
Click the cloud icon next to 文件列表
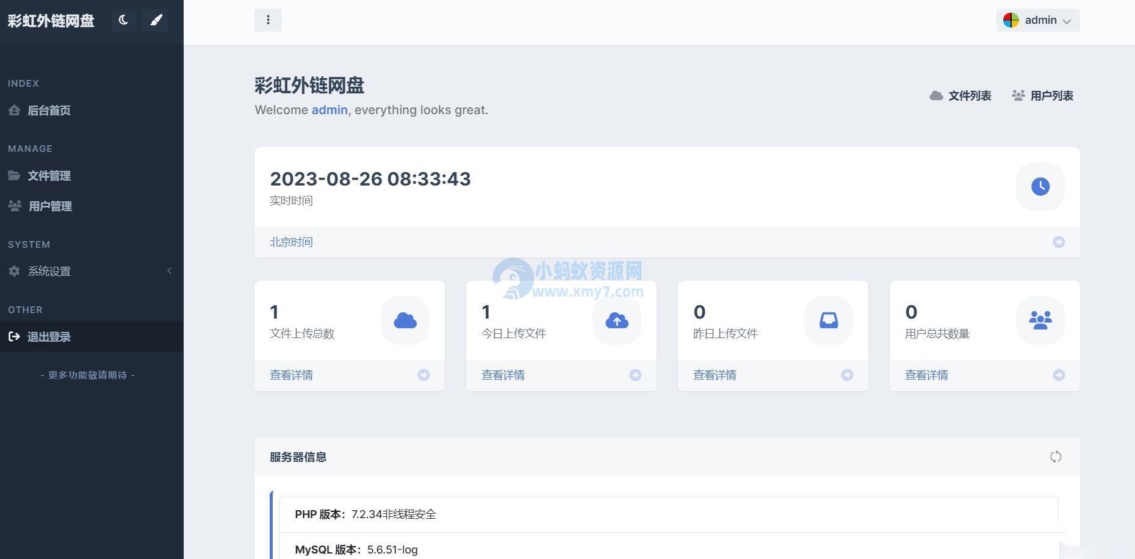936,96
